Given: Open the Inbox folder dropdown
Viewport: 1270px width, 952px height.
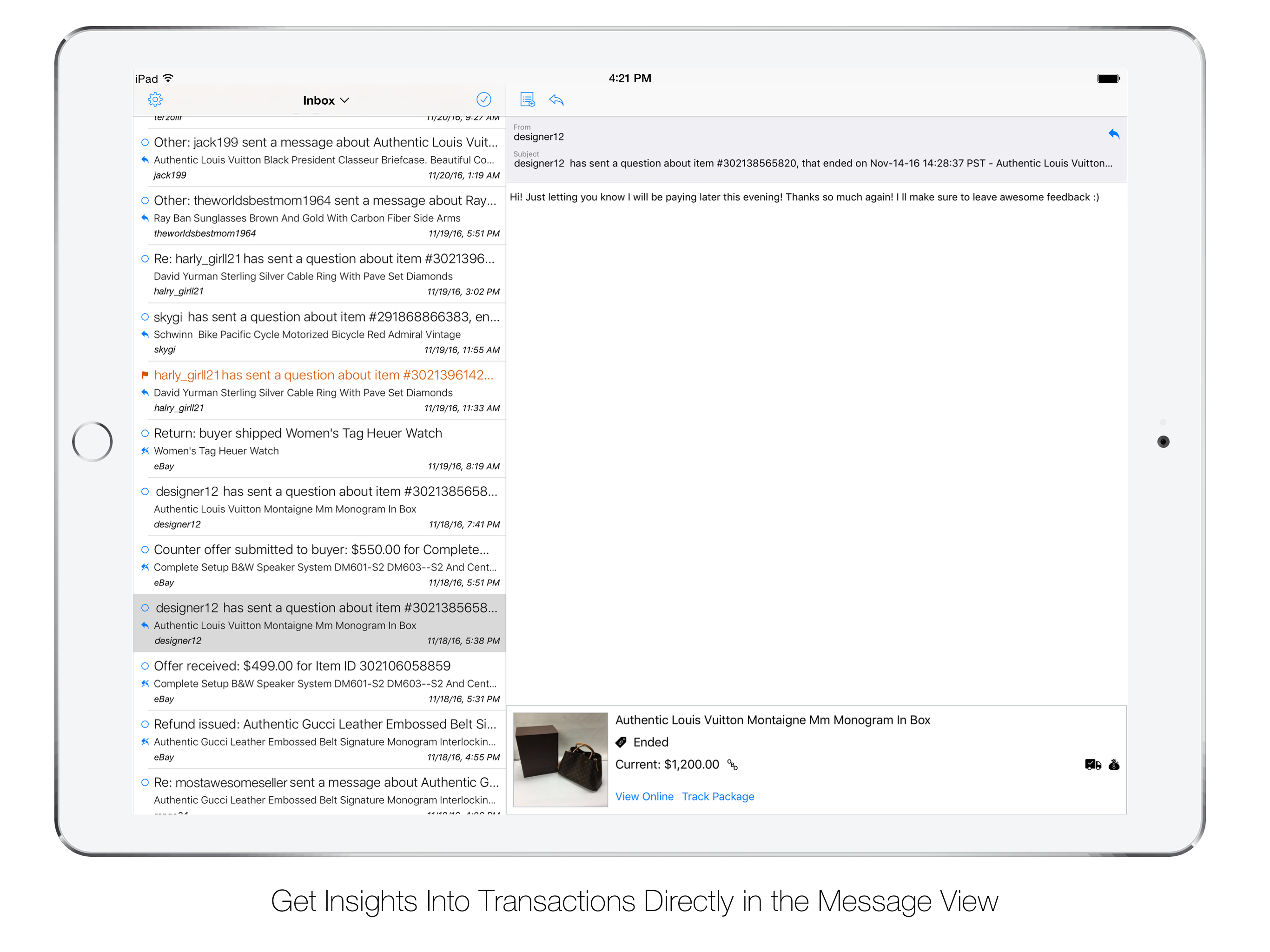Looking at the screenshot, I should 326,100.
